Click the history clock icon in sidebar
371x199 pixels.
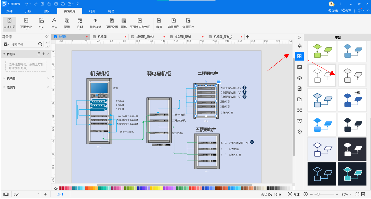299,132
